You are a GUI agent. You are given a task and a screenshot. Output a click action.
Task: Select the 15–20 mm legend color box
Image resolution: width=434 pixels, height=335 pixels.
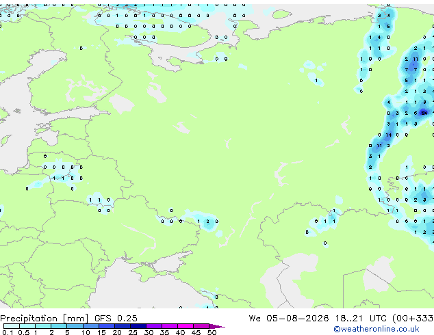[x=107, y=326]
